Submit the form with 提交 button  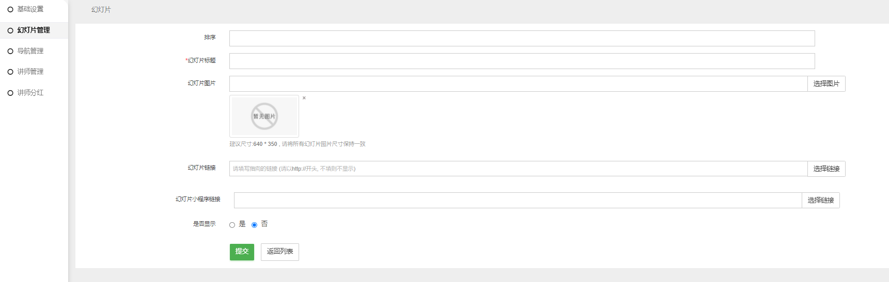click(242, 252)
